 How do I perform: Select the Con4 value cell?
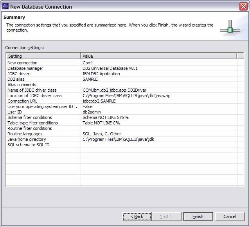(x=88, y=63)
